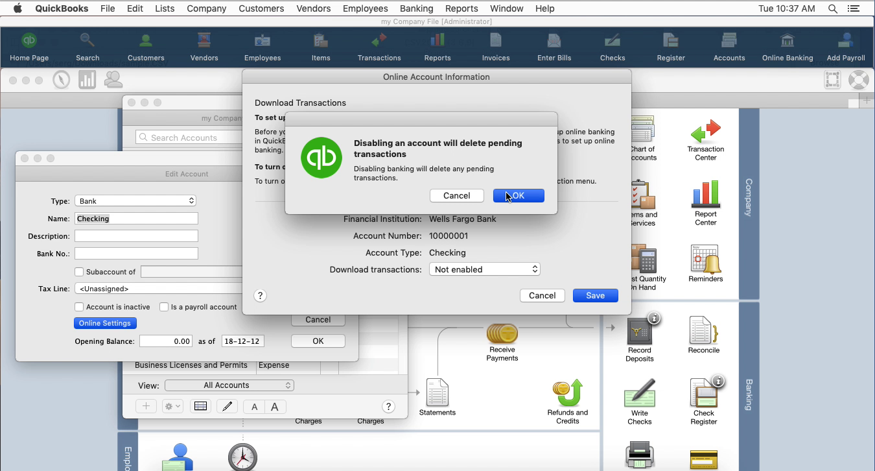875x471 pixels.
Task: Open Online Banking toolbar icon
Action: pos(787,47)
